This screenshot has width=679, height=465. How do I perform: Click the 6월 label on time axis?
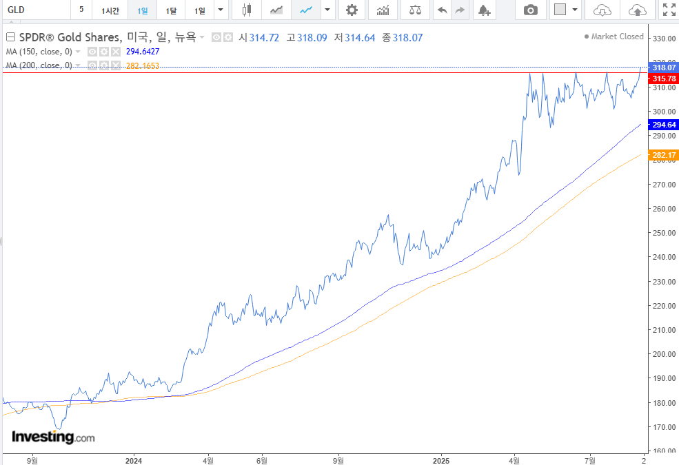[261, 461]
